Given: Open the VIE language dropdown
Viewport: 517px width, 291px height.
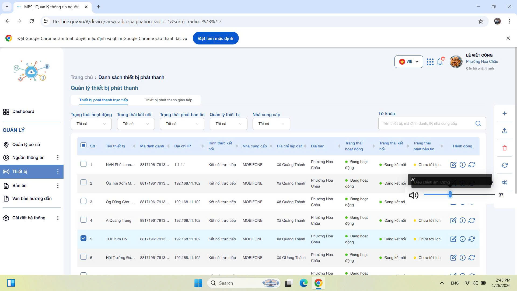Looking at the screenshot, I should pyautogui.click(x=408, y=62).
